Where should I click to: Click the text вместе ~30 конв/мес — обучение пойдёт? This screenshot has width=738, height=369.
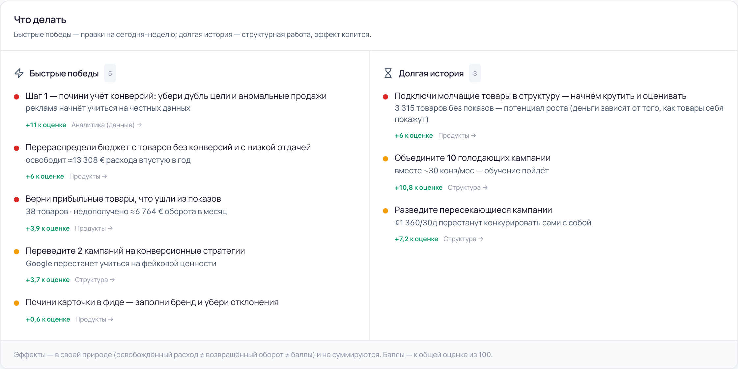click(471, 171)
